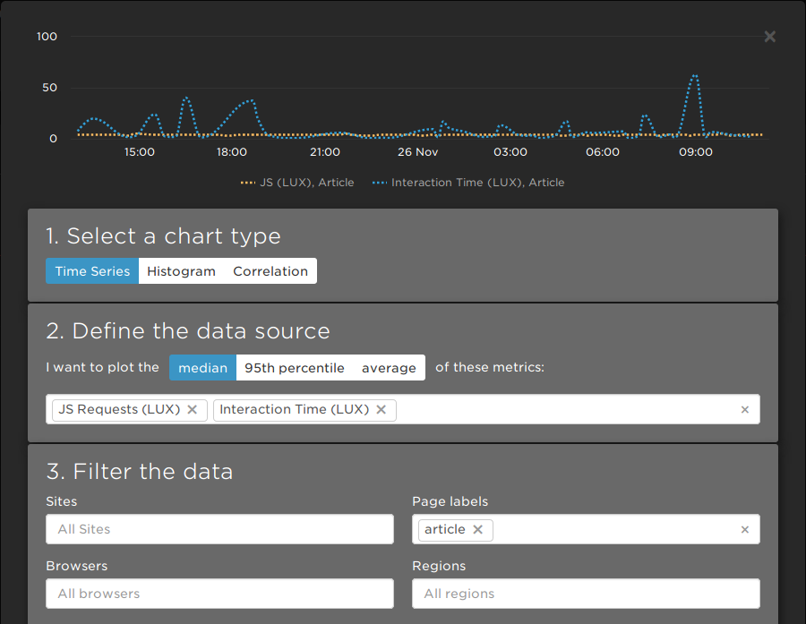Toggle JS (LUX), Article legend series
This screenshot has height=624, width=806.
[297, 183]
